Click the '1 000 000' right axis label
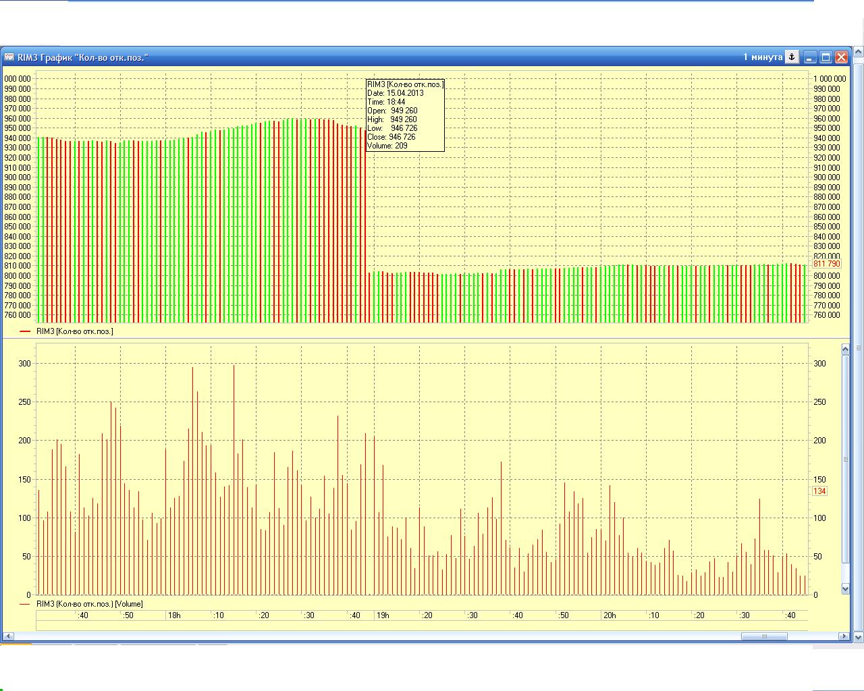Viewport: 864px width, 691px height. [830, 79]
